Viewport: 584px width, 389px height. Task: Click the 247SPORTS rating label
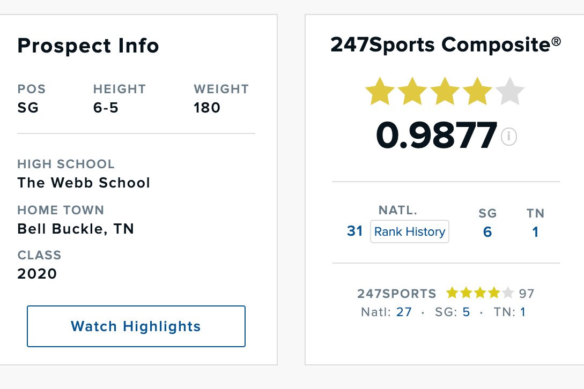(397, 294)
